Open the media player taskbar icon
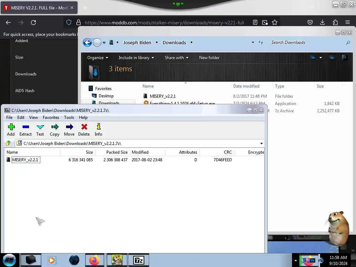The height and width of the screenshot is (267, 356). pyautogui.click(x=51, y=260)
